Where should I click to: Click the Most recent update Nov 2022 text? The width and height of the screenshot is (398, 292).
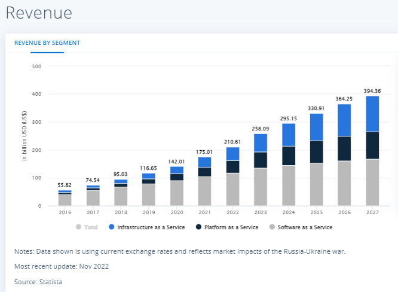coord(62,266)
